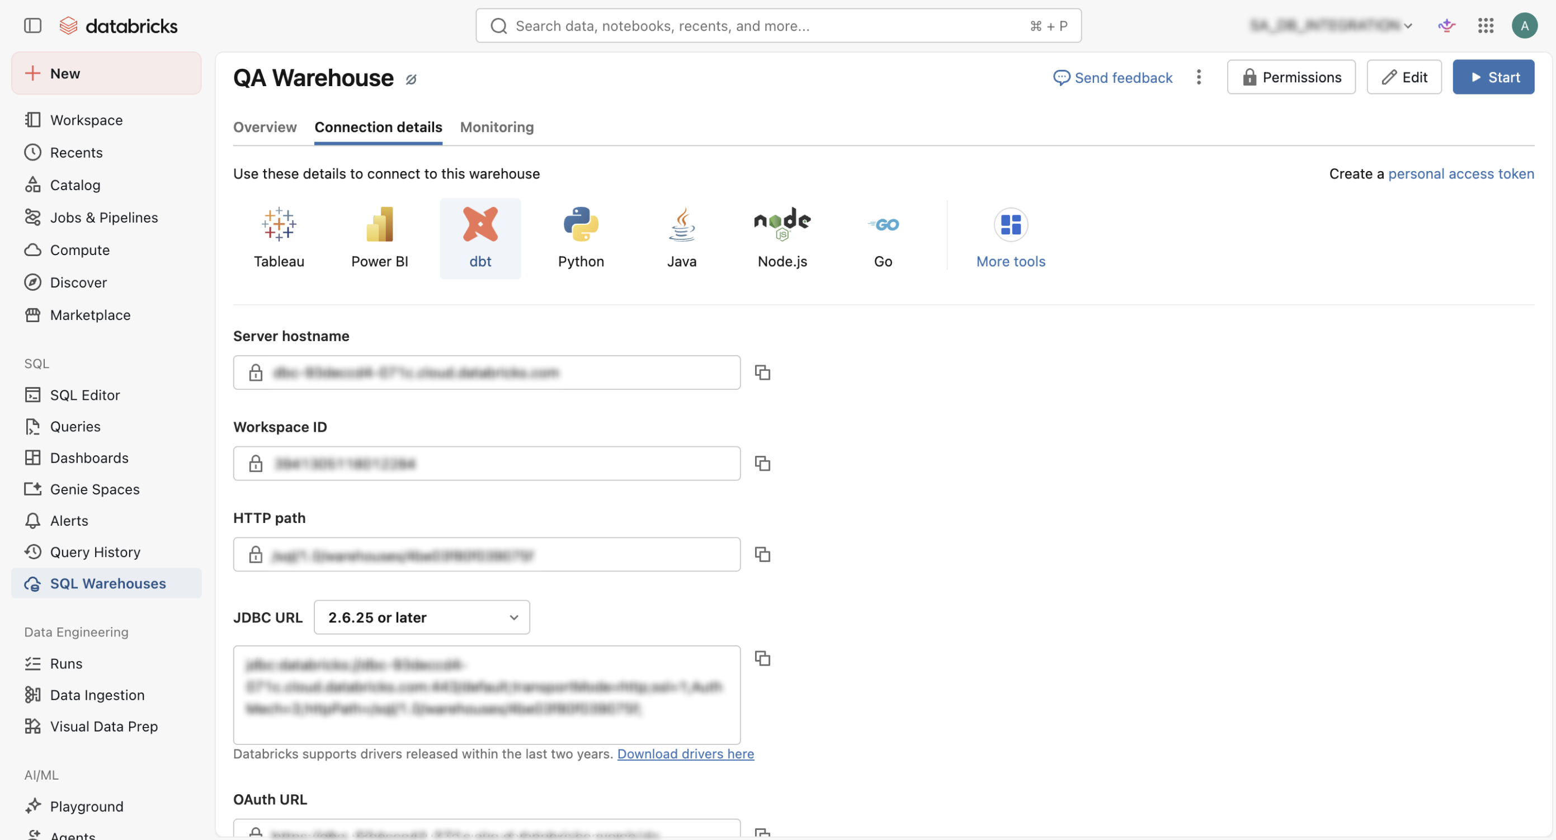Select the Tableau connection tool
The height and width of the screenshot is (840, 1556).
(x=279, y=239)
